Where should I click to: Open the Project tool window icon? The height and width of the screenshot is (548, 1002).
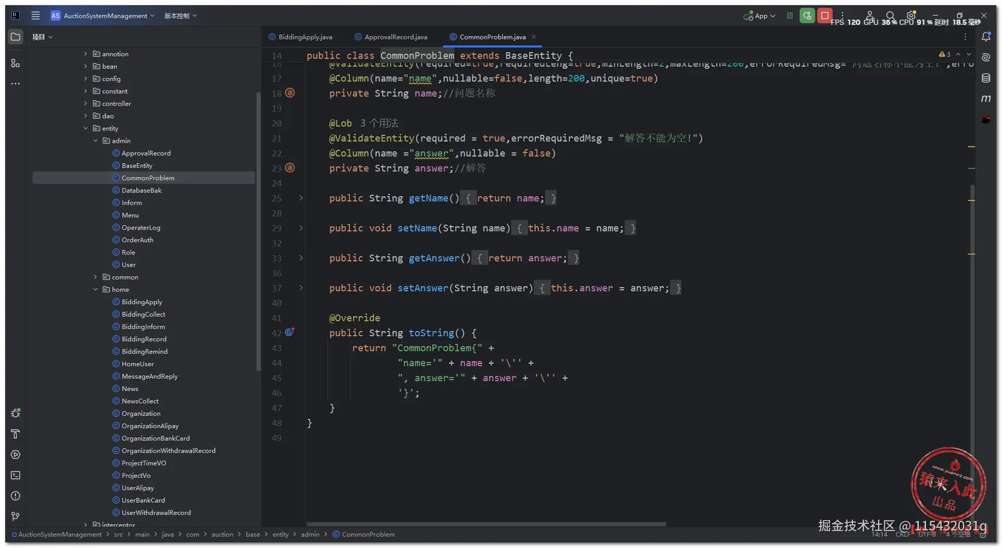click(x=15, y=37)
